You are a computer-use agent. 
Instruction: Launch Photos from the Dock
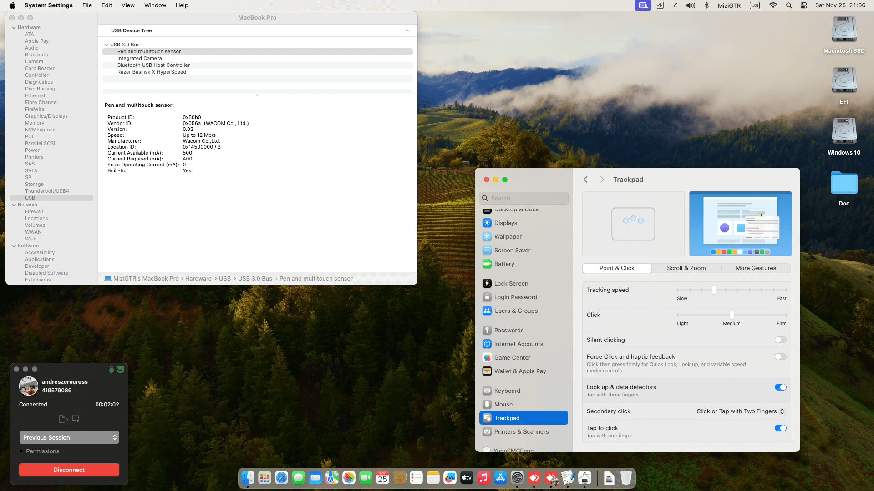(x=349, y=478)
